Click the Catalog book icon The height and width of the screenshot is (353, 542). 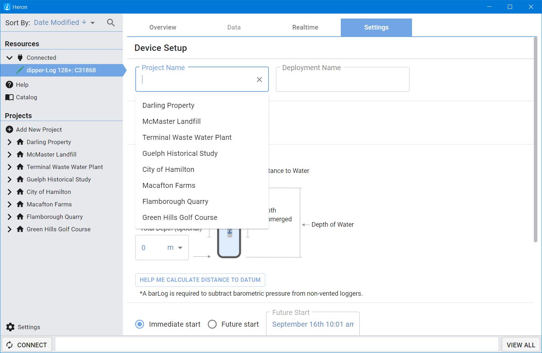(x=10, y=97)
